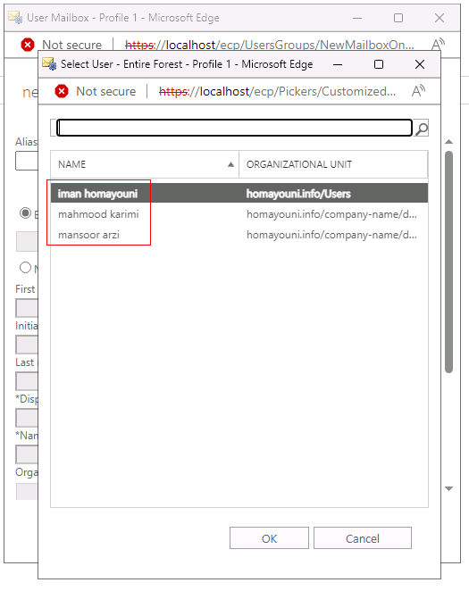
Task: Click the scroll down arrow on background page
Action: 448,488
